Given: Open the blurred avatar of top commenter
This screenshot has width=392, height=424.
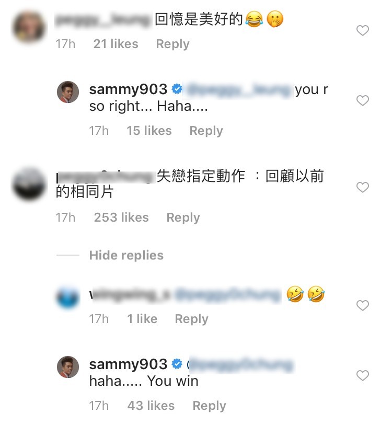Looking at the screenshot, I should click(x=28, y=27).
